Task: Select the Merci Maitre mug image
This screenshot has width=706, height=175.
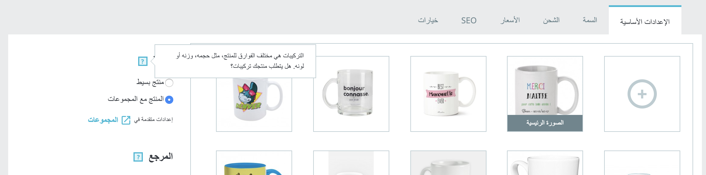Action: [x=545, y=94]
